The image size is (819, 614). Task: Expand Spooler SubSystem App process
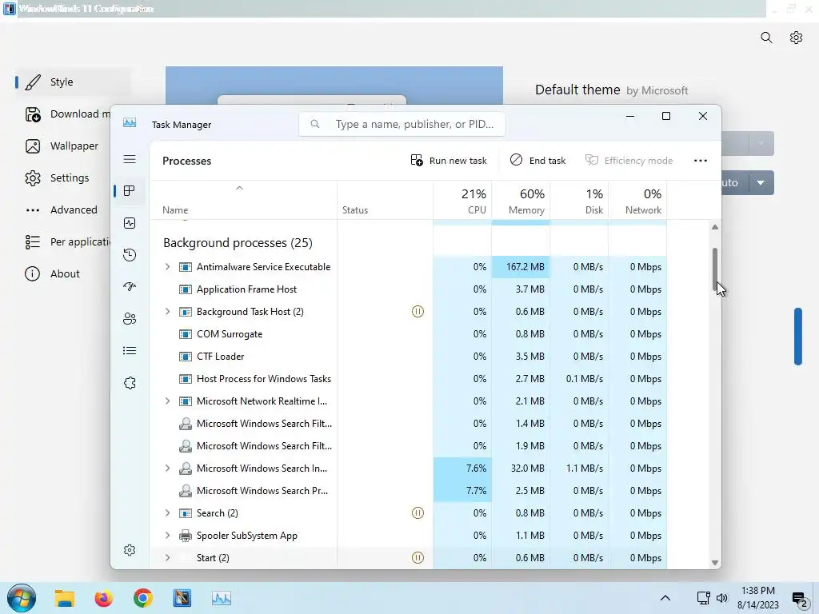point(167,536)
